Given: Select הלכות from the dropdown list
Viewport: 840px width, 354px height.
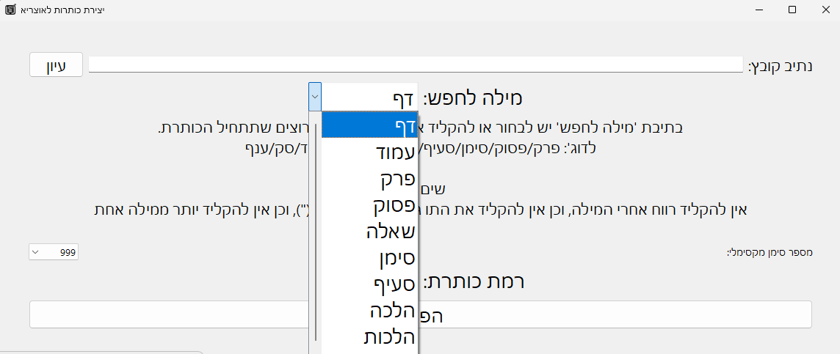Looking at the screenshot, I should (x=369, y=336).
